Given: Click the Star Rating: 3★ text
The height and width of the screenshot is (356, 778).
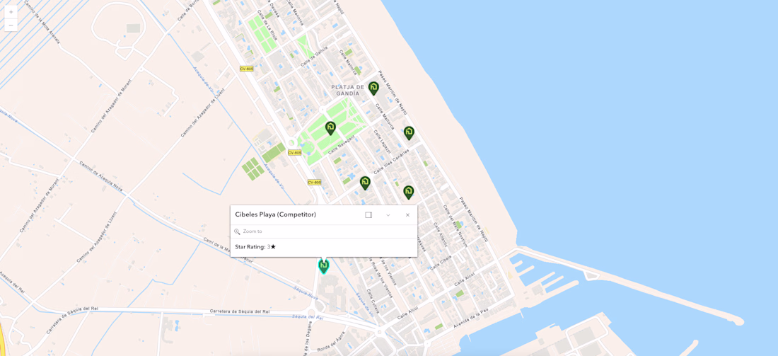Looking at the screenshot, I should coord(255,247).
